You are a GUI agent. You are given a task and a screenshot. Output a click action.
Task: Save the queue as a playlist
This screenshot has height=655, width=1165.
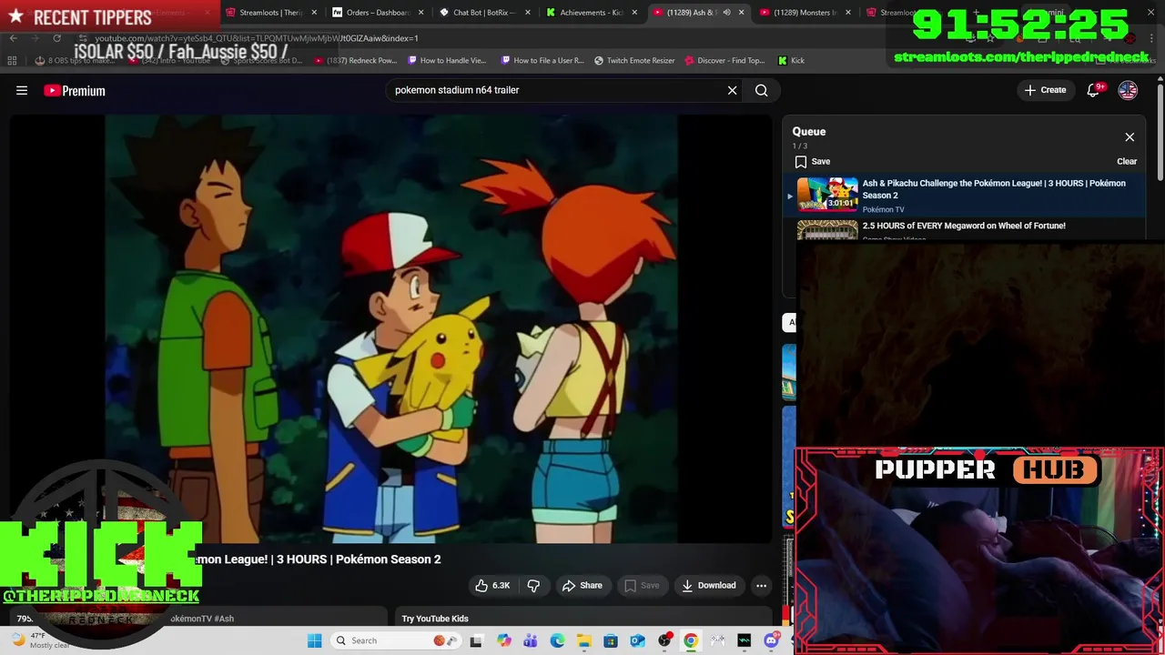tap(812, 161)
